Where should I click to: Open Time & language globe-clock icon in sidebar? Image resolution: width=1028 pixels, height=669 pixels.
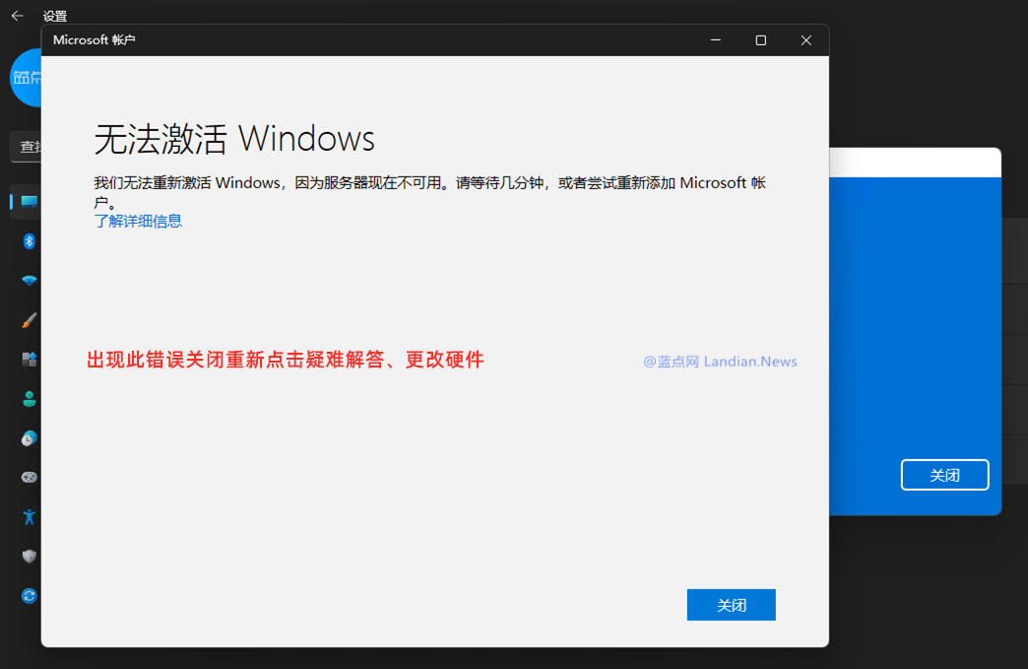(29, 438)
